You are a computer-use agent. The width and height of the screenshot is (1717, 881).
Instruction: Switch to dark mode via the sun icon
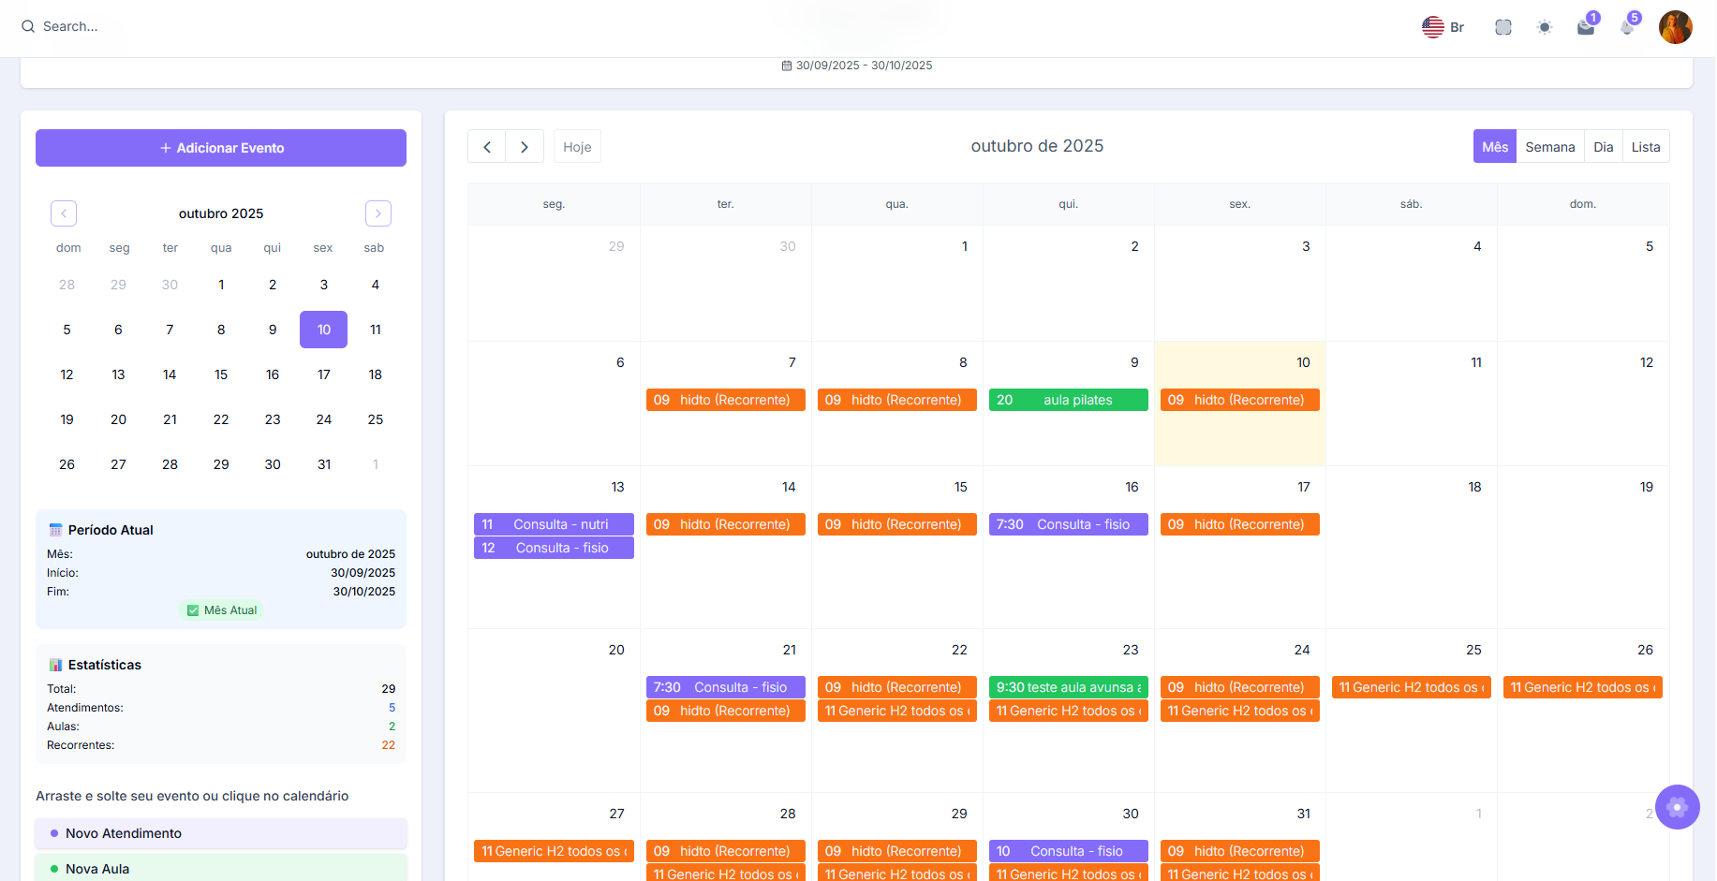pos(1545,26)
